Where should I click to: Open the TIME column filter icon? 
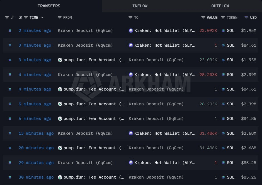coord(26,17)
